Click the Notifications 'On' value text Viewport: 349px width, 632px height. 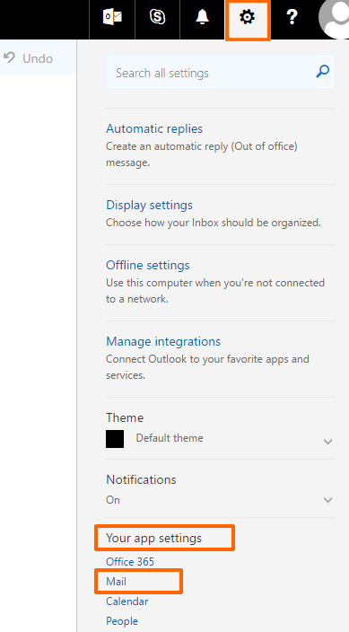pyautogui.click(x=113, y=500)
